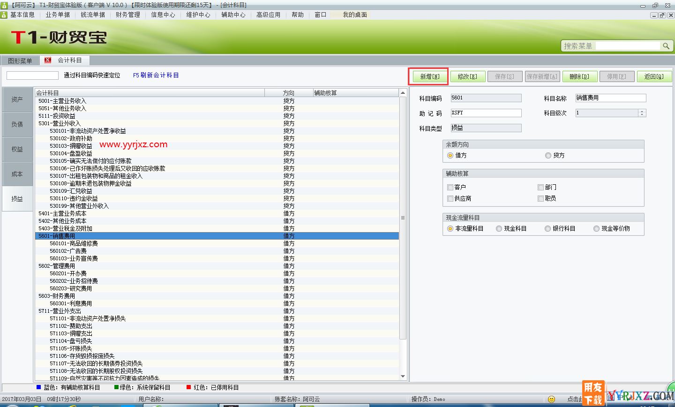Select 非流量科目 cash flow radio
This screenshot has width=675, height=407.
coord(450,228)
